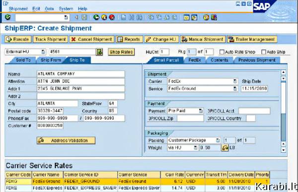
Task: Click the 3P/COLL Acct input field
Action: pos(254,111)
